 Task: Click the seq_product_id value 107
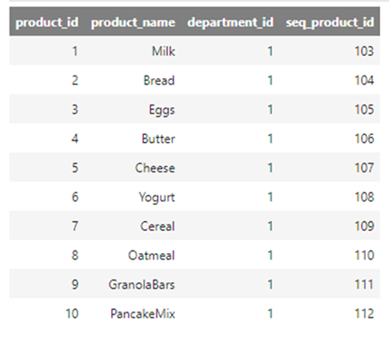[364, 168]
